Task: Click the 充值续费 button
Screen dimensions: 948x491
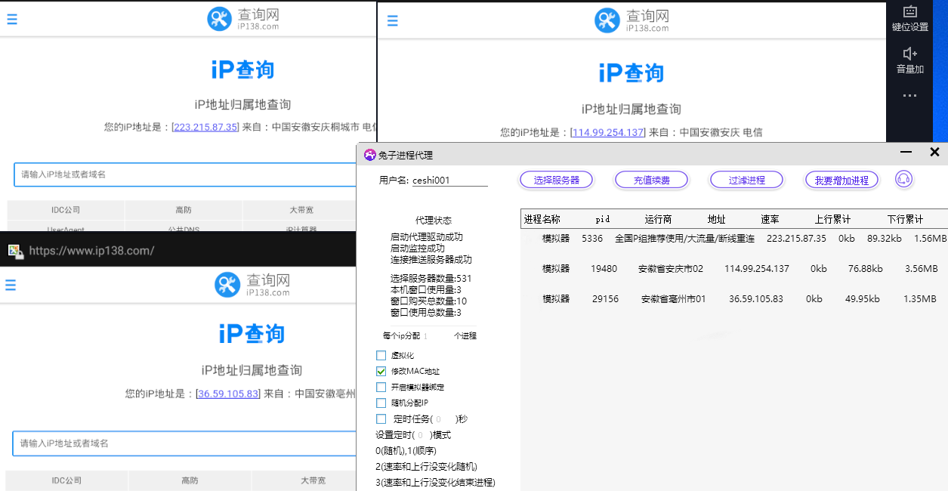Action: [x=652, y=180]
